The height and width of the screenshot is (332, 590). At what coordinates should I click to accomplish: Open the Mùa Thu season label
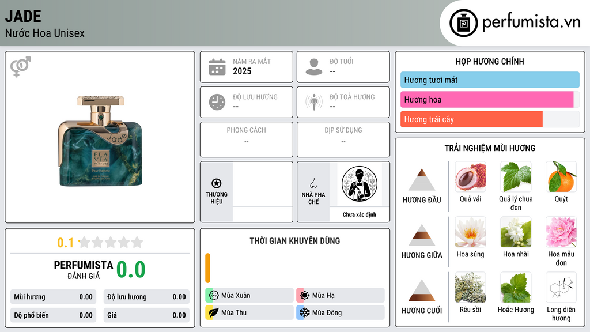coord(234,312)
